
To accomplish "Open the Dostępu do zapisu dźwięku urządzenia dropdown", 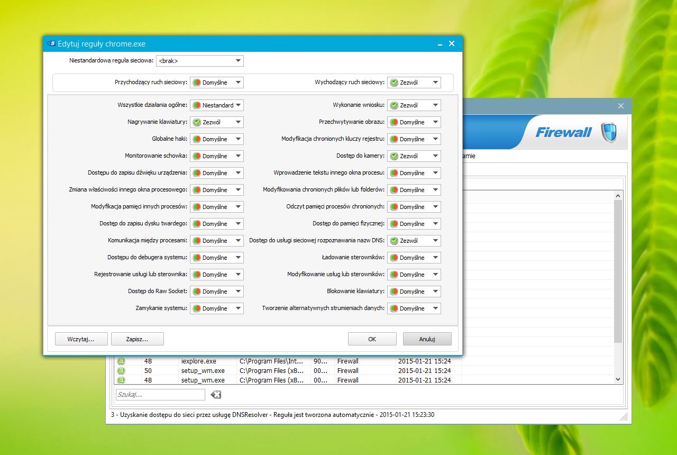I will [217, 173].
